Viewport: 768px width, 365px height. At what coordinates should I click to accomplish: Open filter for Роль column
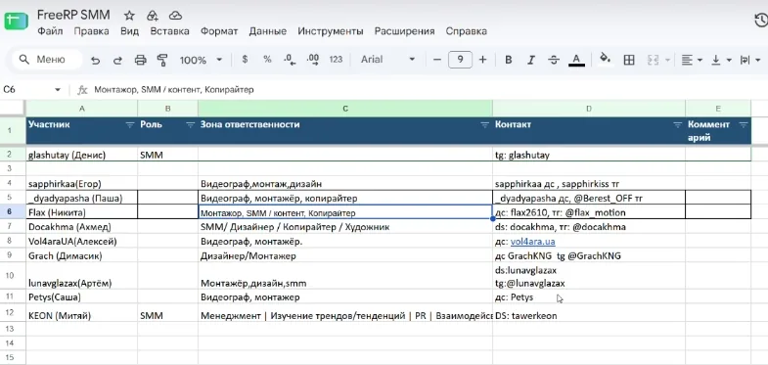(191, 125)
